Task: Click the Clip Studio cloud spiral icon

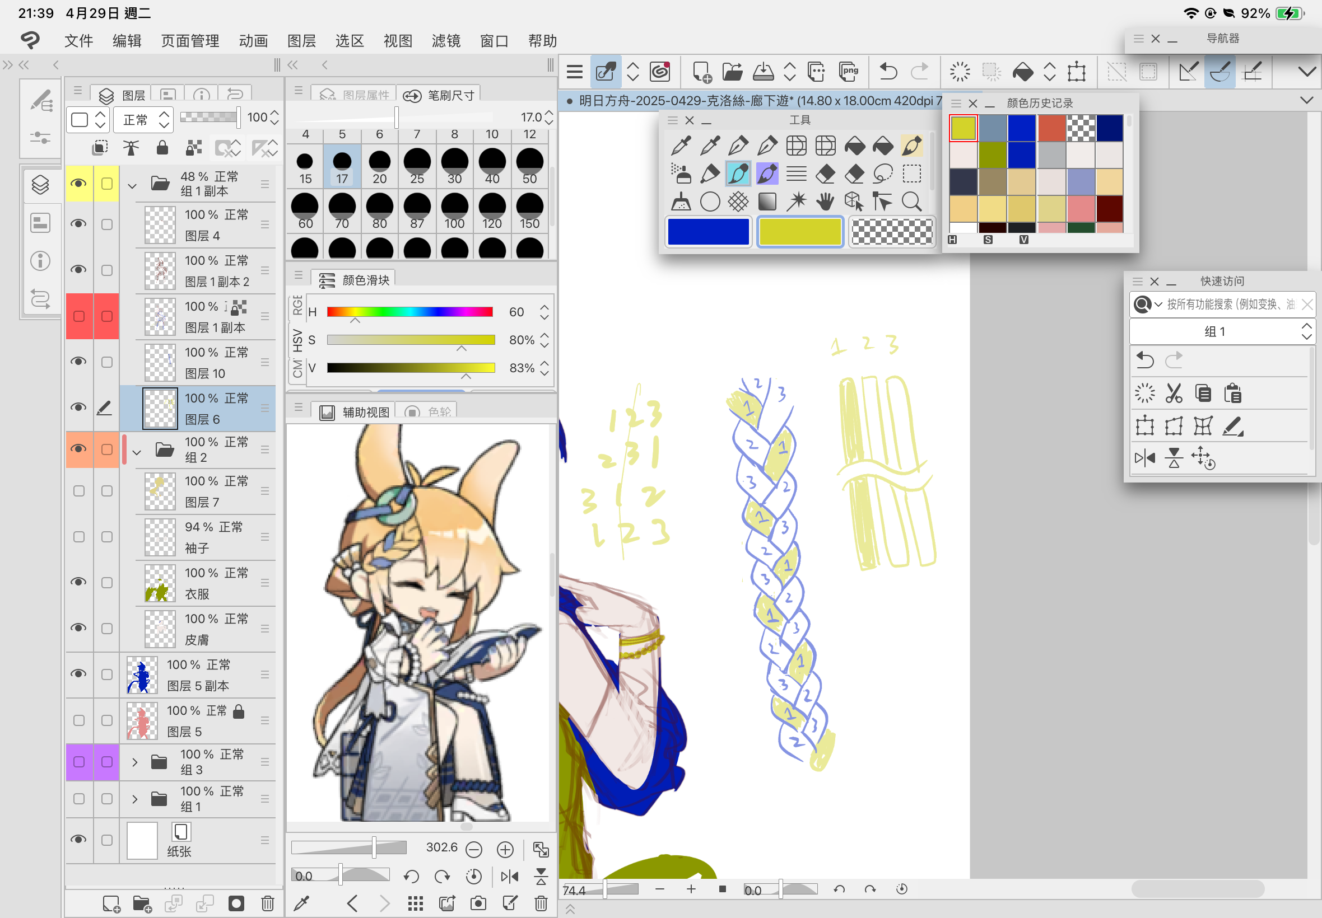Action: [x=659, y=72]
